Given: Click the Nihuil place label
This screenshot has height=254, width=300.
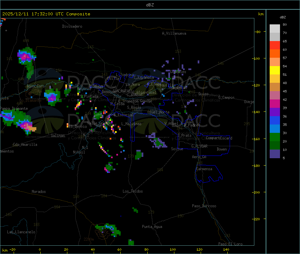Looking at the screenshot, I should tap(79, 152).
